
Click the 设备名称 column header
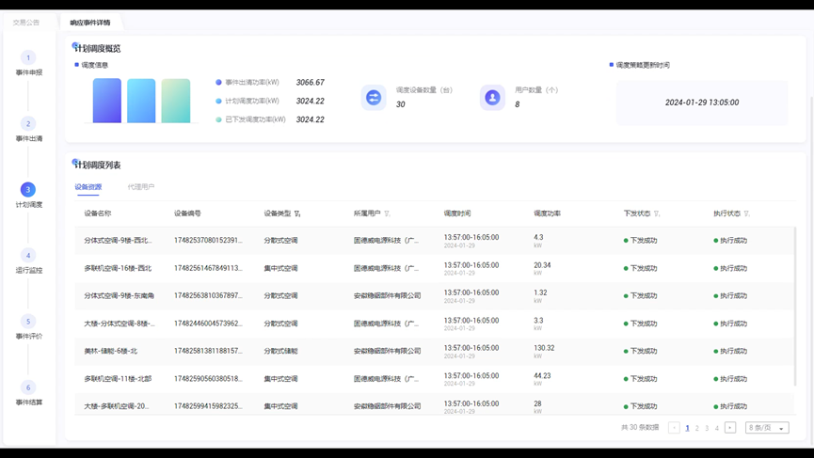[x=98, y=213]
